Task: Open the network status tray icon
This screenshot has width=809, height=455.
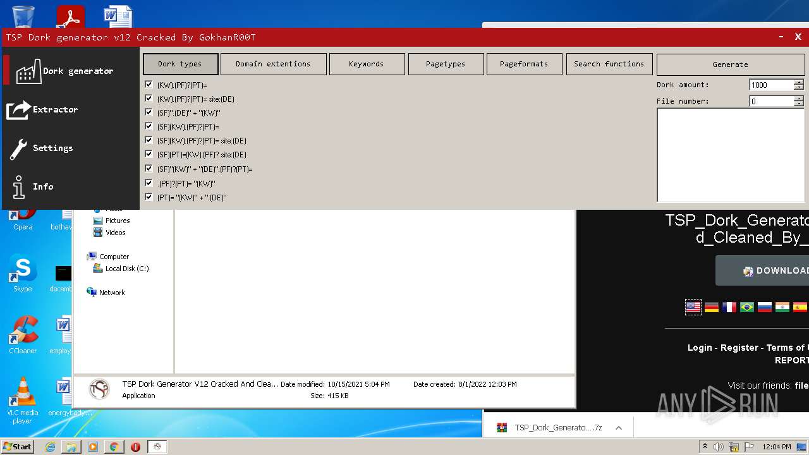Action: (x=734, y=447)
